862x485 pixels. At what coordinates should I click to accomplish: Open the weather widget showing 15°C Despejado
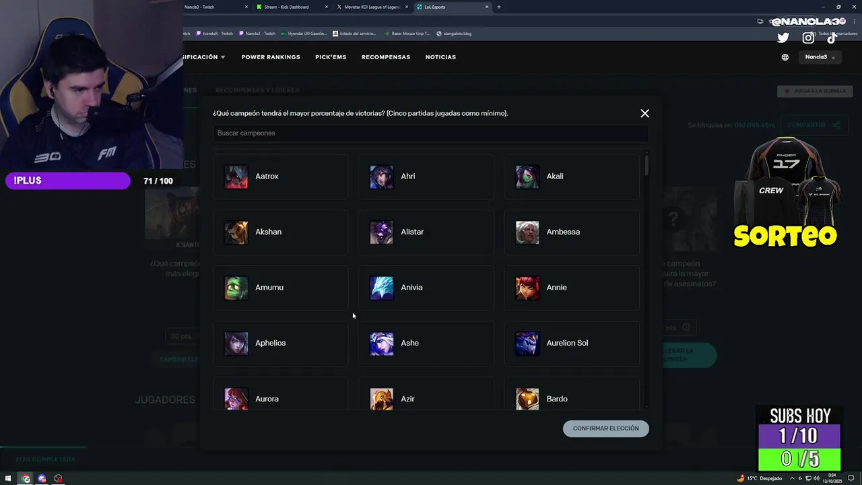point(760,478)
